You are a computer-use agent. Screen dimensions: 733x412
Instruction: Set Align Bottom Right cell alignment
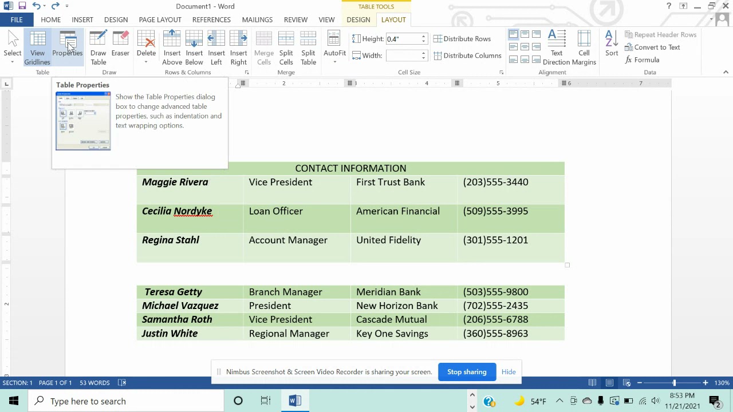click(x=536, y=60)
